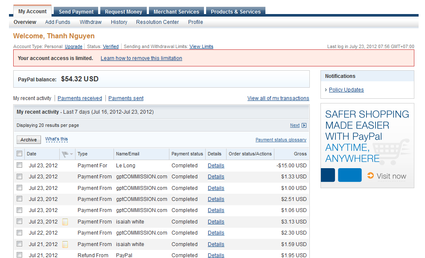Viewport: 425px width, 258px height.
Task: Open the Payments sent link
Action: pos(126,98)
